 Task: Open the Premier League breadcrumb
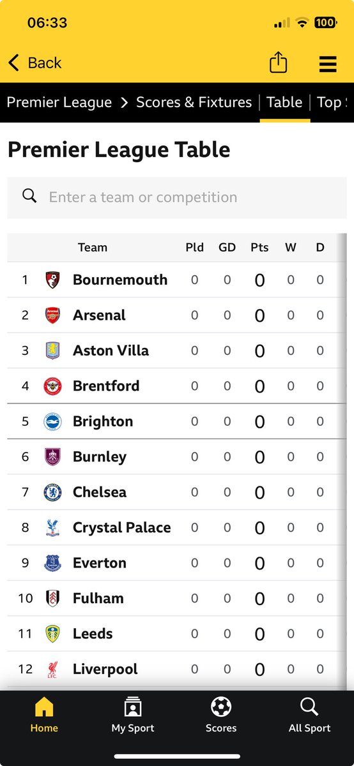59,102
